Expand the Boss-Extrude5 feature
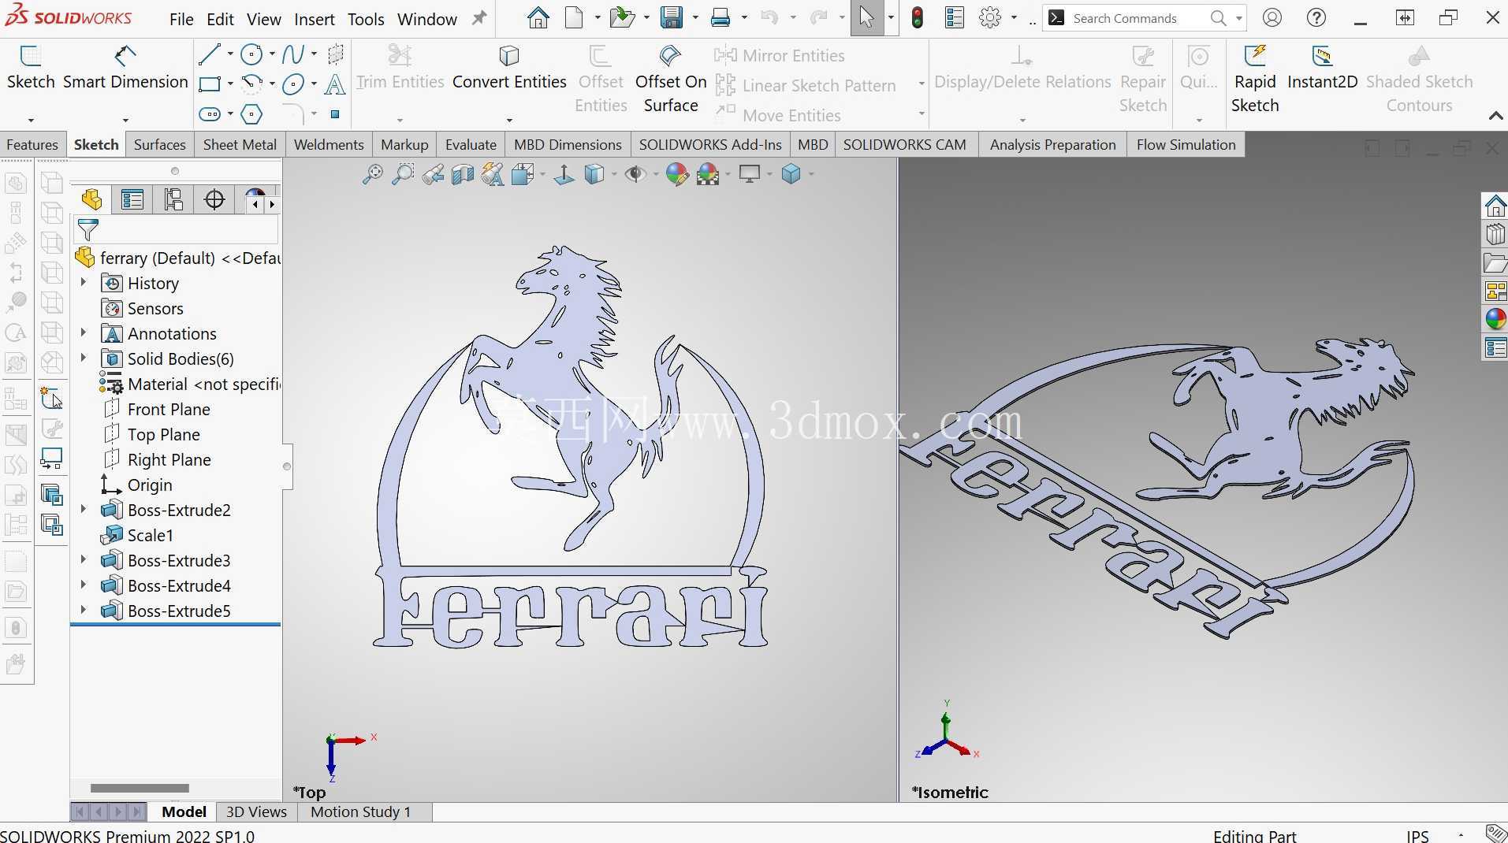The image size is (1508, 843). click(84, 610)
